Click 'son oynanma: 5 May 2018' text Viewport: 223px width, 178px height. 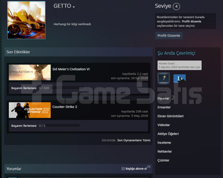click(130, 116)
